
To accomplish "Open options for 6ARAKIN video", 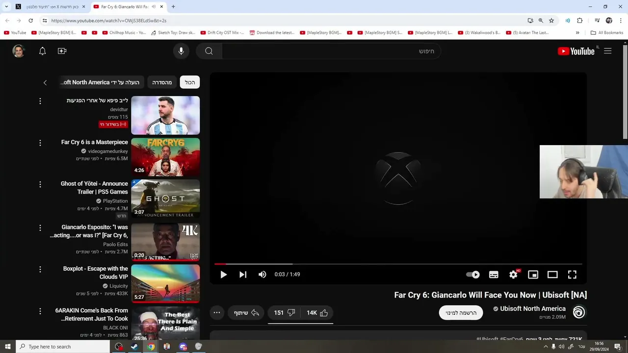I will (x=40, y=311).
